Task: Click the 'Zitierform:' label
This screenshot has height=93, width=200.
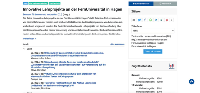Action: [x=137, y=26]
